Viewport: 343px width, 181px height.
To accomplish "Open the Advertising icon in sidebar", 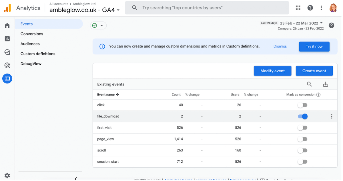I will [x=7, y=65].
